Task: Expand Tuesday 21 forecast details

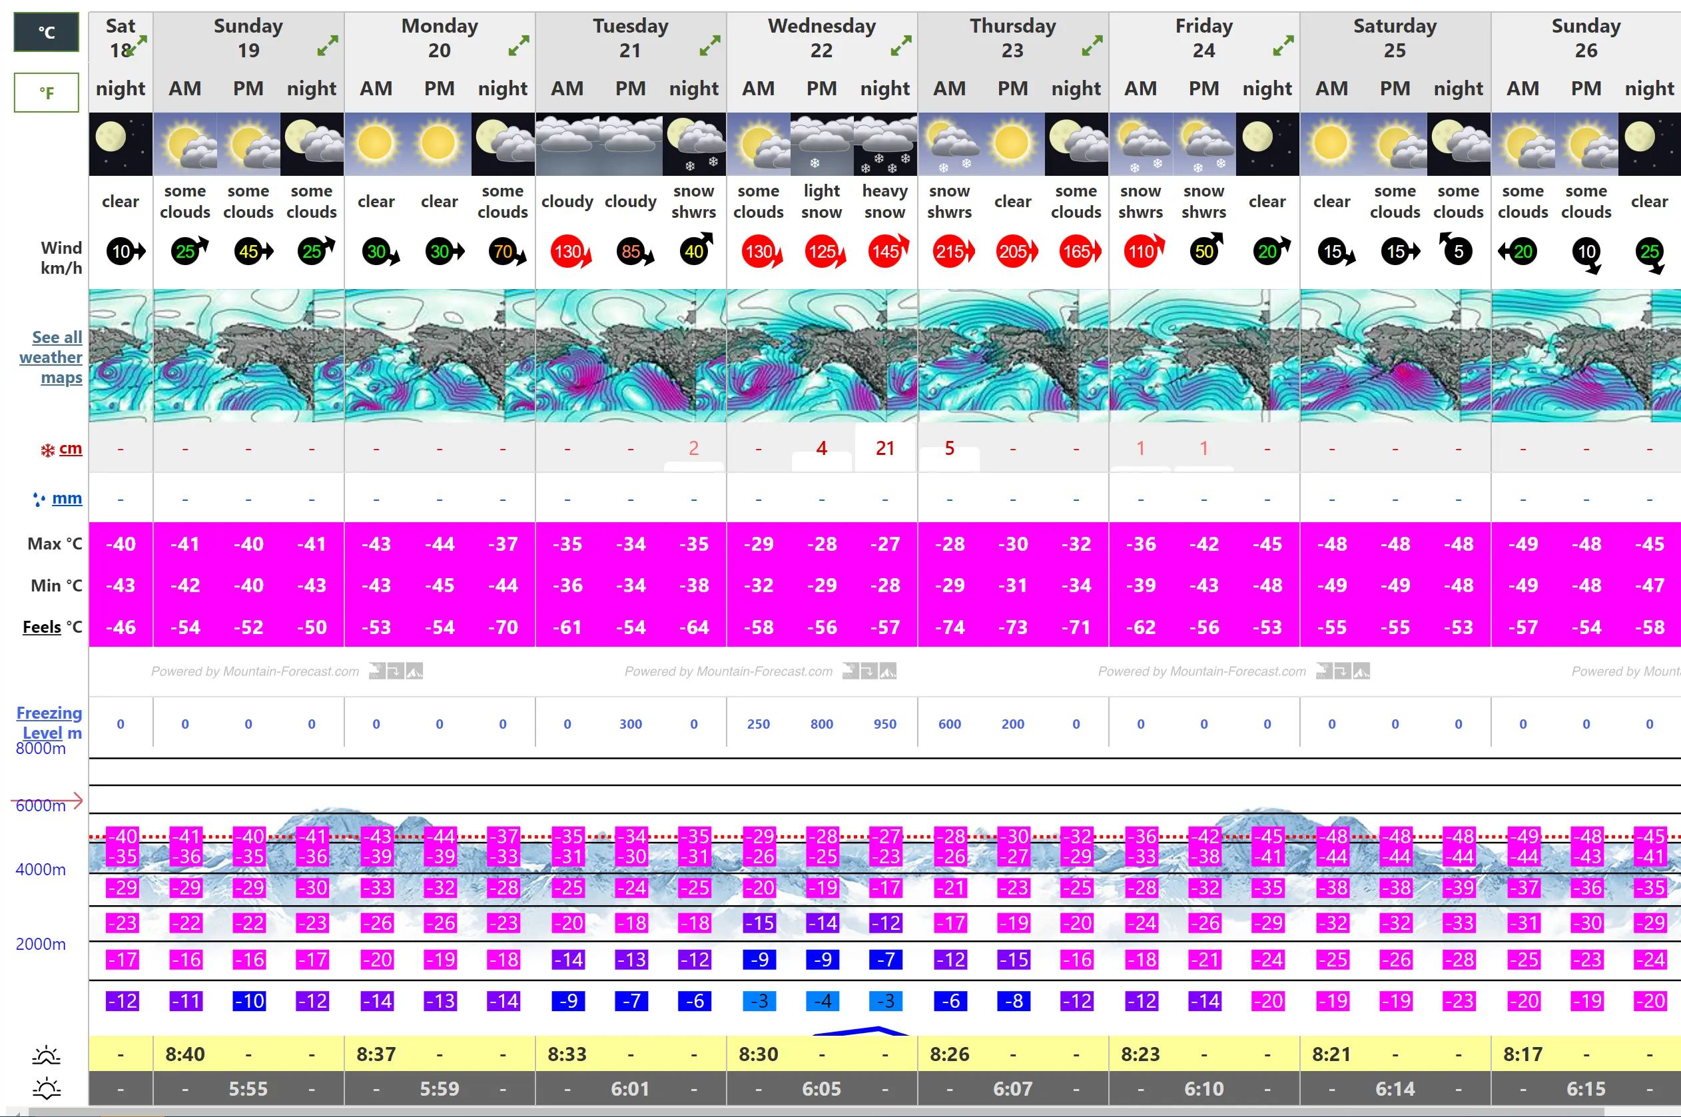Action: coord(710,45)
